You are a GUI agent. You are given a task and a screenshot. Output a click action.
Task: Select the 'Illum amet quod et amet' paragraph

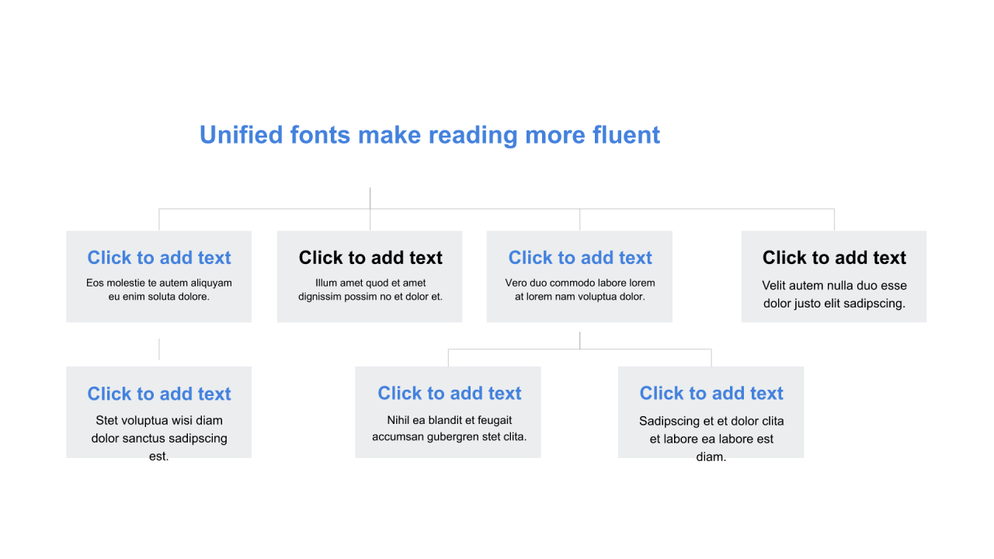point(370,290)
